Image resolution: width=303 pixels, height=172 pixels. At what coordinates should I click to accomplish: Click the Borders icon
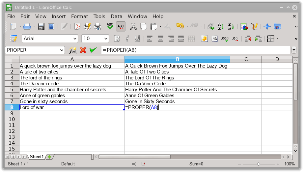point(271,39)
